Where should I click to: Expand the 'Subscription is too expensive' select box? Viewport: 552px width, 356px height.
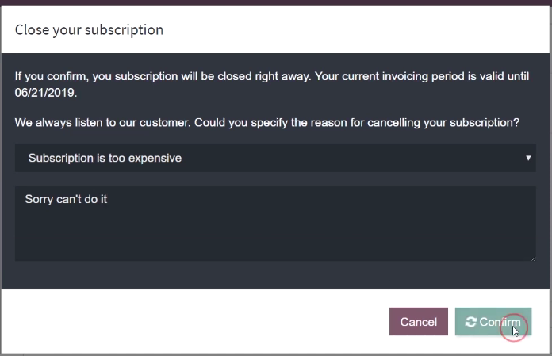pos(275,158)
